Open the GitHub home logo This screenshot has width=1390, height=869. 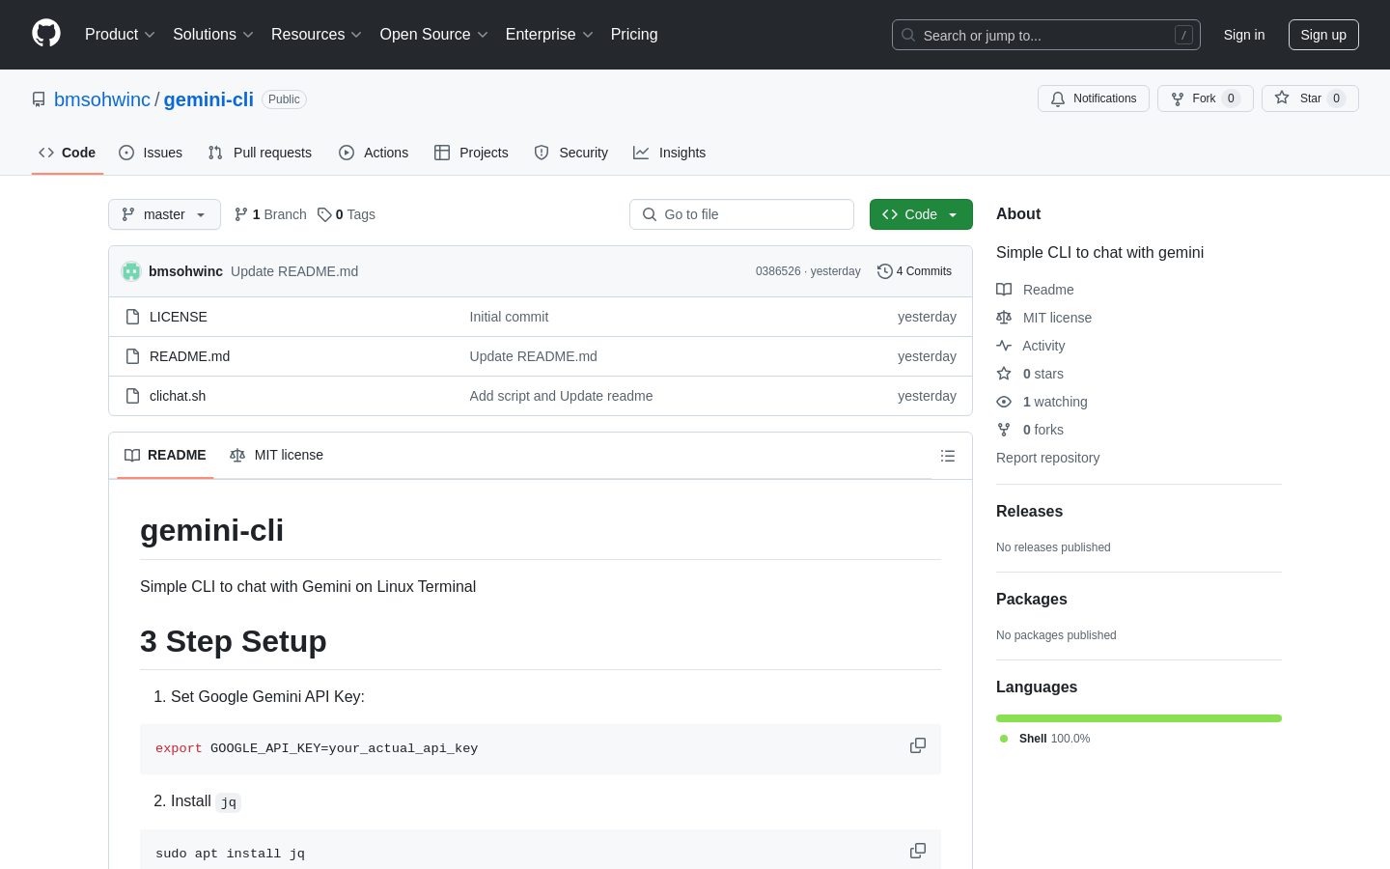[x=46, y=34]
